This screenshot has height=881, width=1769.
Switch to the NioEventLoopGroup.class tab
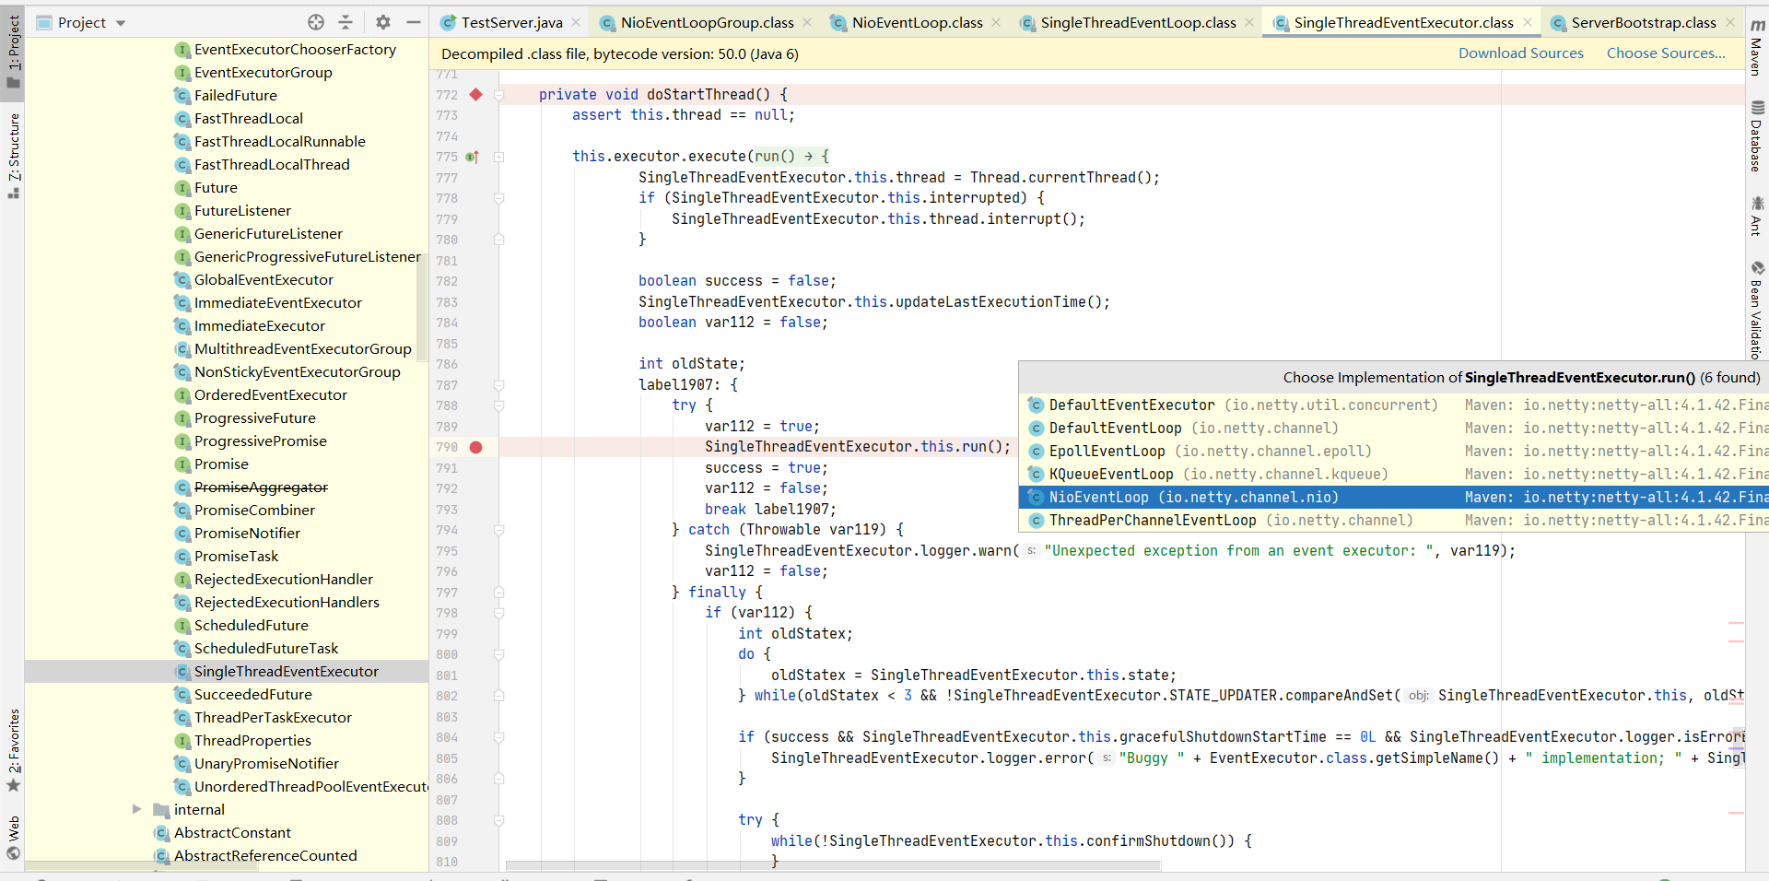tap(707, 22)
